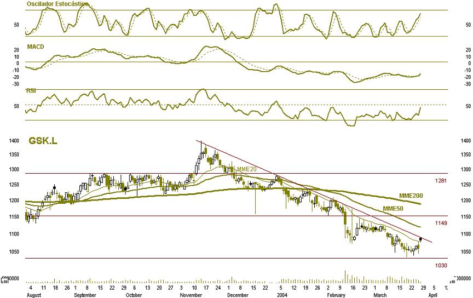Click 1300 on the left price axis
This screenshot has width=473, height=298.
[x=14, y=169]
